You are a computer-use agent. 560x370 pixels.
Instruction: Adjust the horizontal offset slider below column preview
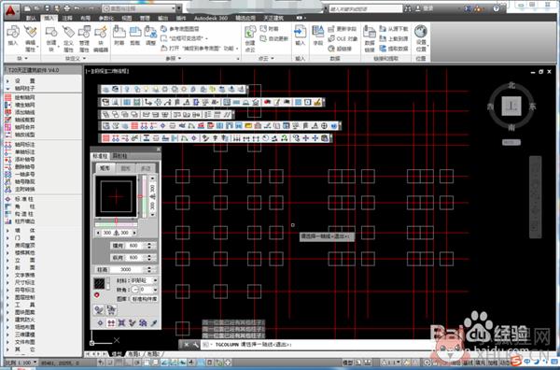116,221
